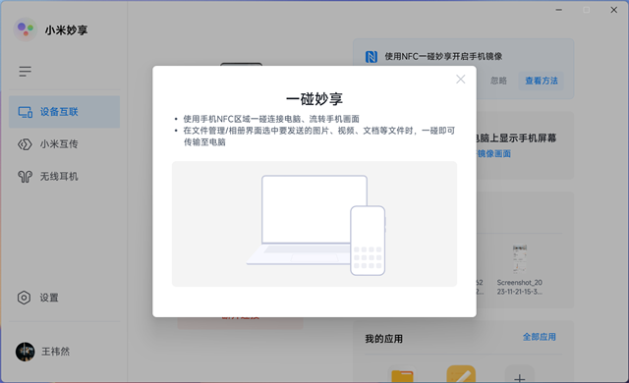Close the 小米妙享 window
Screen dimensions: 629x383
coord(613,10)
